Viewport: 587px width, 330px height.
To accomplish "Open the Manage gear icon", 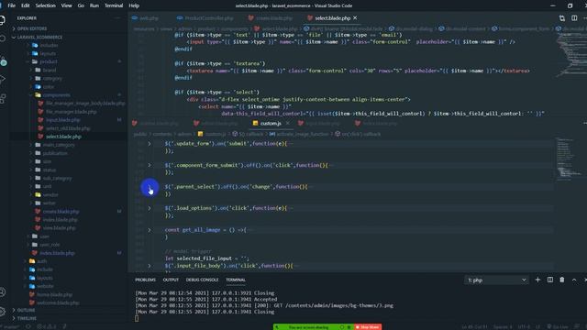I will click(x=2, y=312).
